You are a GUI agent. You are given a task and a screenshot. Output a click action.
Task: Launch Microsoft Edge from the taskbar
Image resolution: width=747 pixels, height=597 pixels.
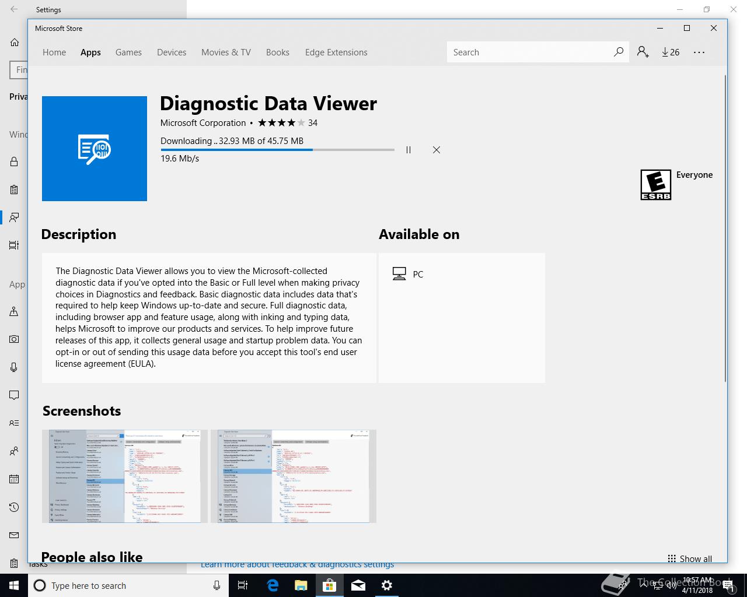coord(272,585)
